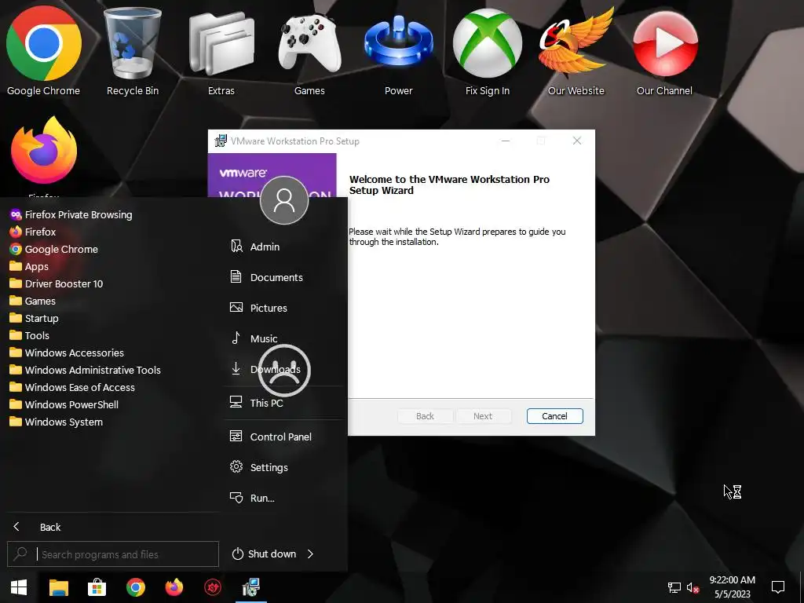
Task: Click the search magnifier icon
Action: click(x=20, y=554)
